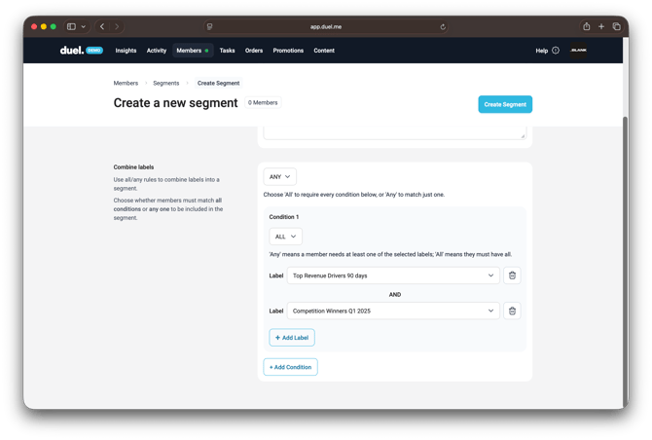Viewport: 652px width, 440px height.
Task: Delete the Competition Winners Q1 2025 label
Action: coord(512,311)
